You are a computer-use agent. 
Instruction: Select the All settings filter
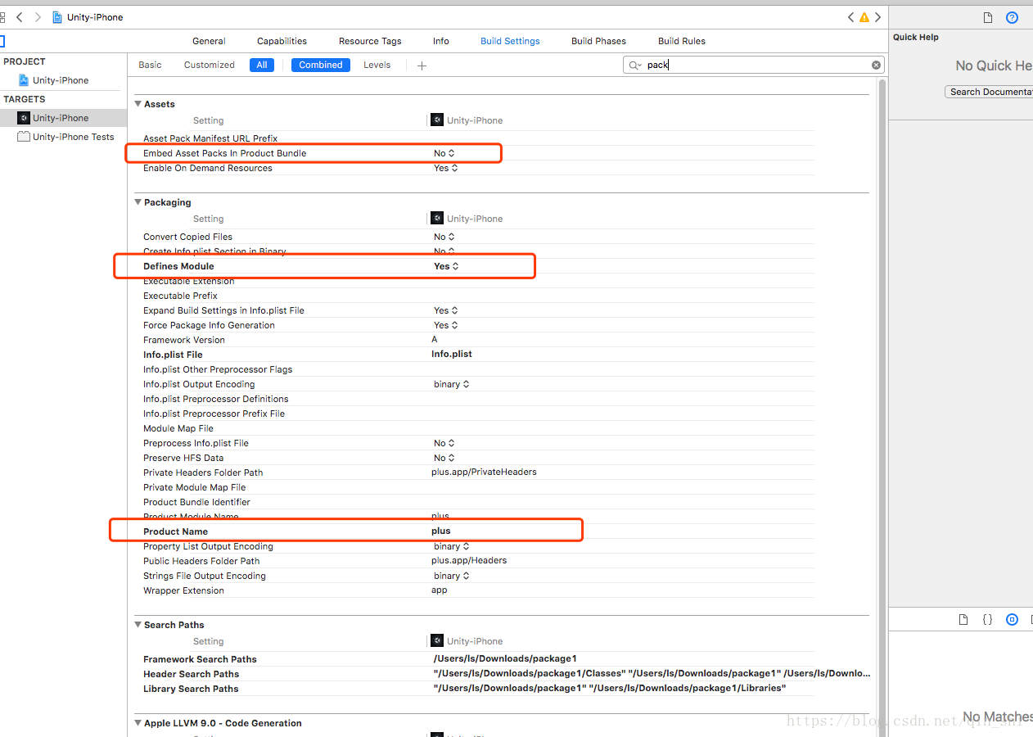pyautogui.click(x=262, y=65)
